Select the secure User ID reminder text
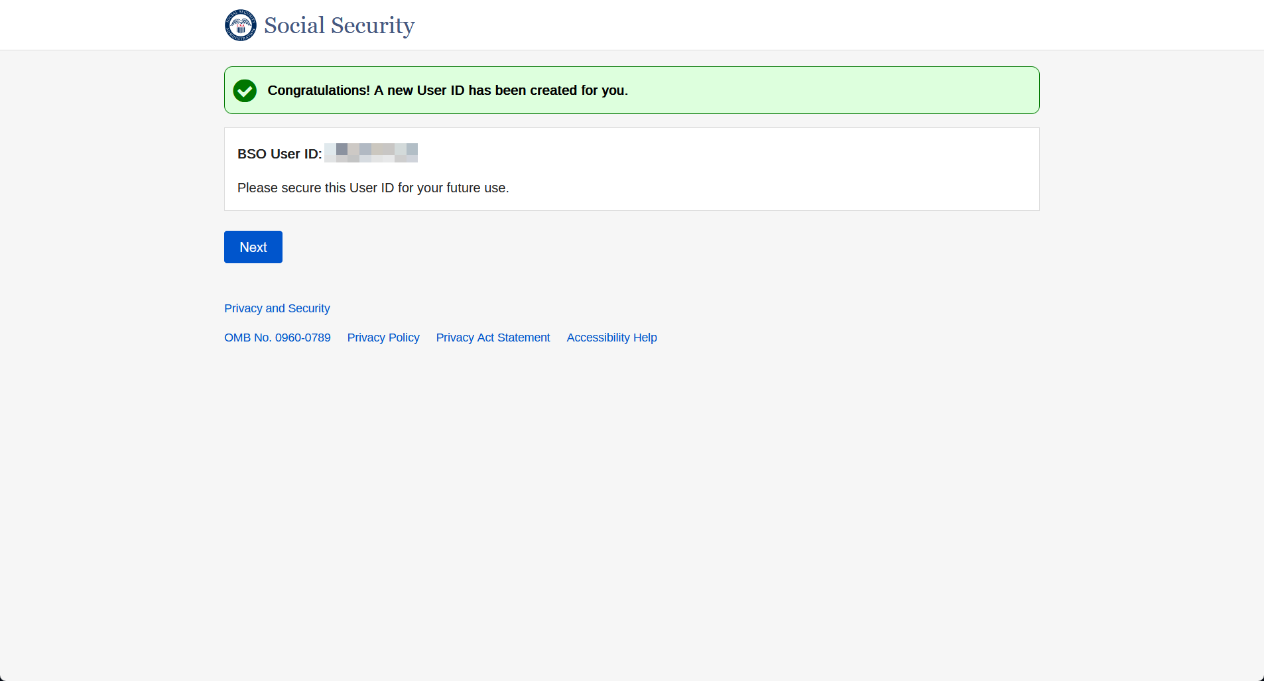Viewport: 1264px width, 681px height. tap(373, 188)
